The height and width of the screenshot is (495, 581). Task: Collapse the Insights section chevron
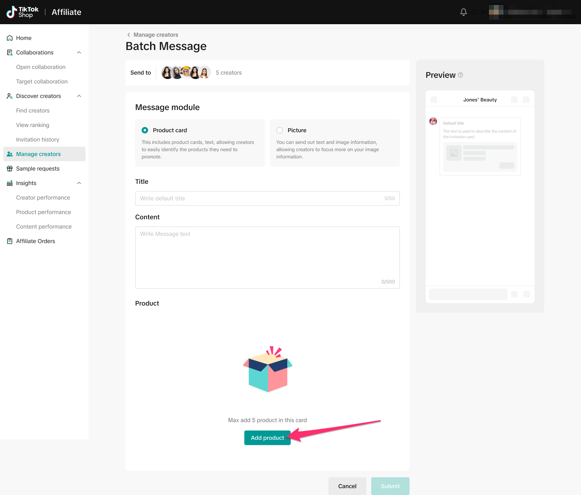pyautogui.click(x=79, y=183)
